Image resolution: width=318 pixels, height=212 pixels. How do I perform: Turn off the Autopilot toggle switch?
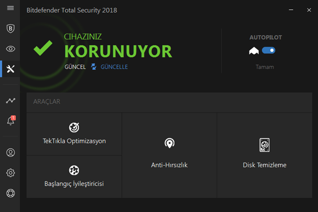pyautogui.click(x=269, y=50)
